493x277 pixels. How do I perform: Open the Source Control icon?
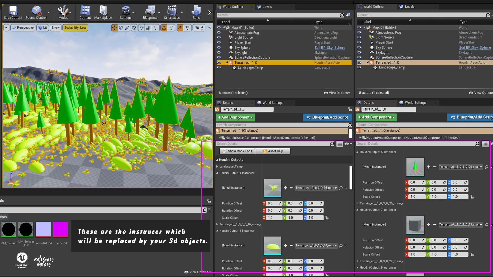click(36, 10)
